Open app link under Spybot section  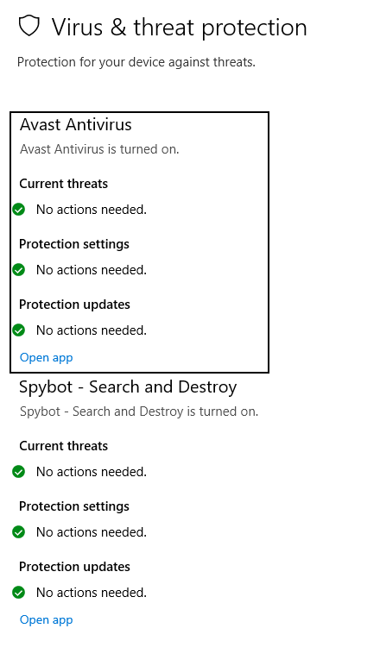[47, 620]
